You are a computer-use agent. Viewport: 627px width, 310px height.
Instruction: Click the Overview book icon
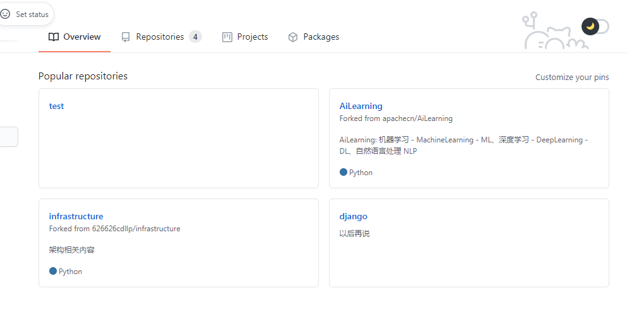point(53,37)
